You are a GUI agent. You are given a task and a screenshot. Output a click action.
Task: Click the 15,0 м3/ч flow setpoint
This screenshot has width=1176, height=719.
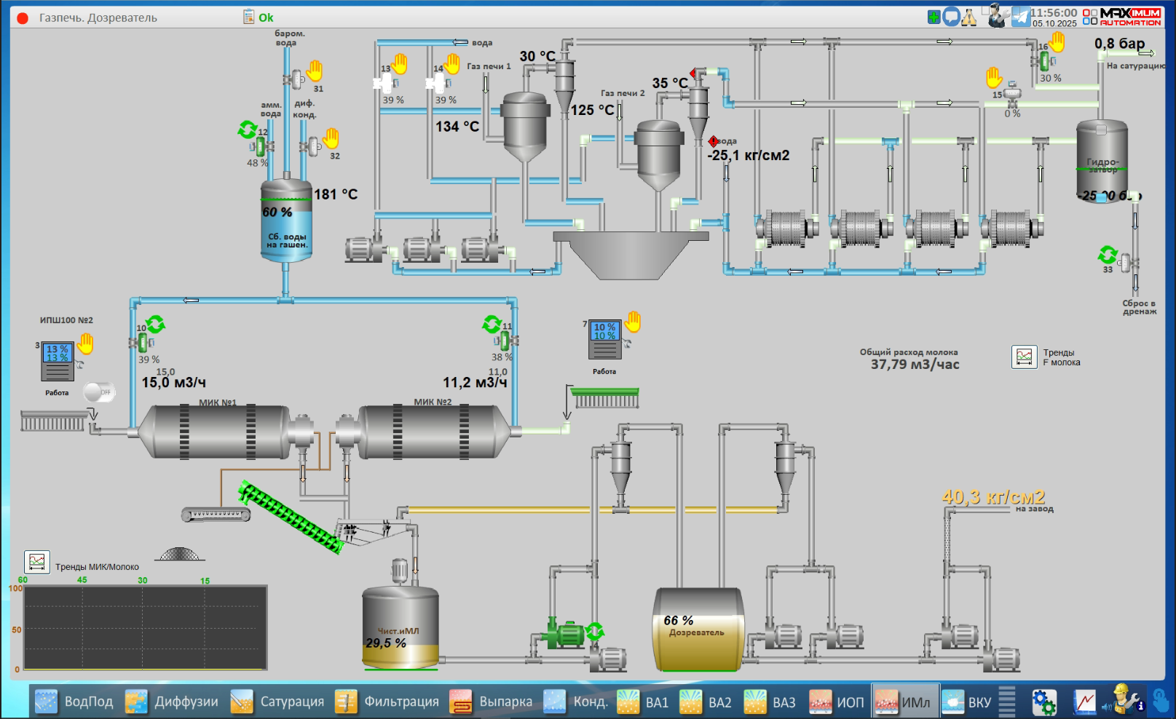(173, 383)
